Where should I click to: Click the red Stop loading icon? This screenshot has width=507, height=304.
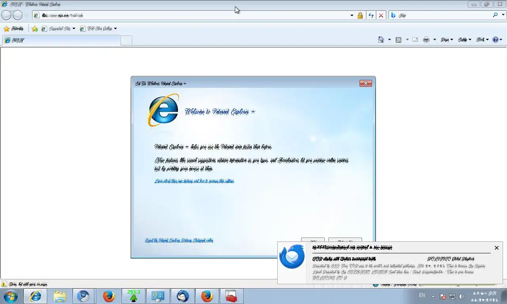tap(381, 15)
